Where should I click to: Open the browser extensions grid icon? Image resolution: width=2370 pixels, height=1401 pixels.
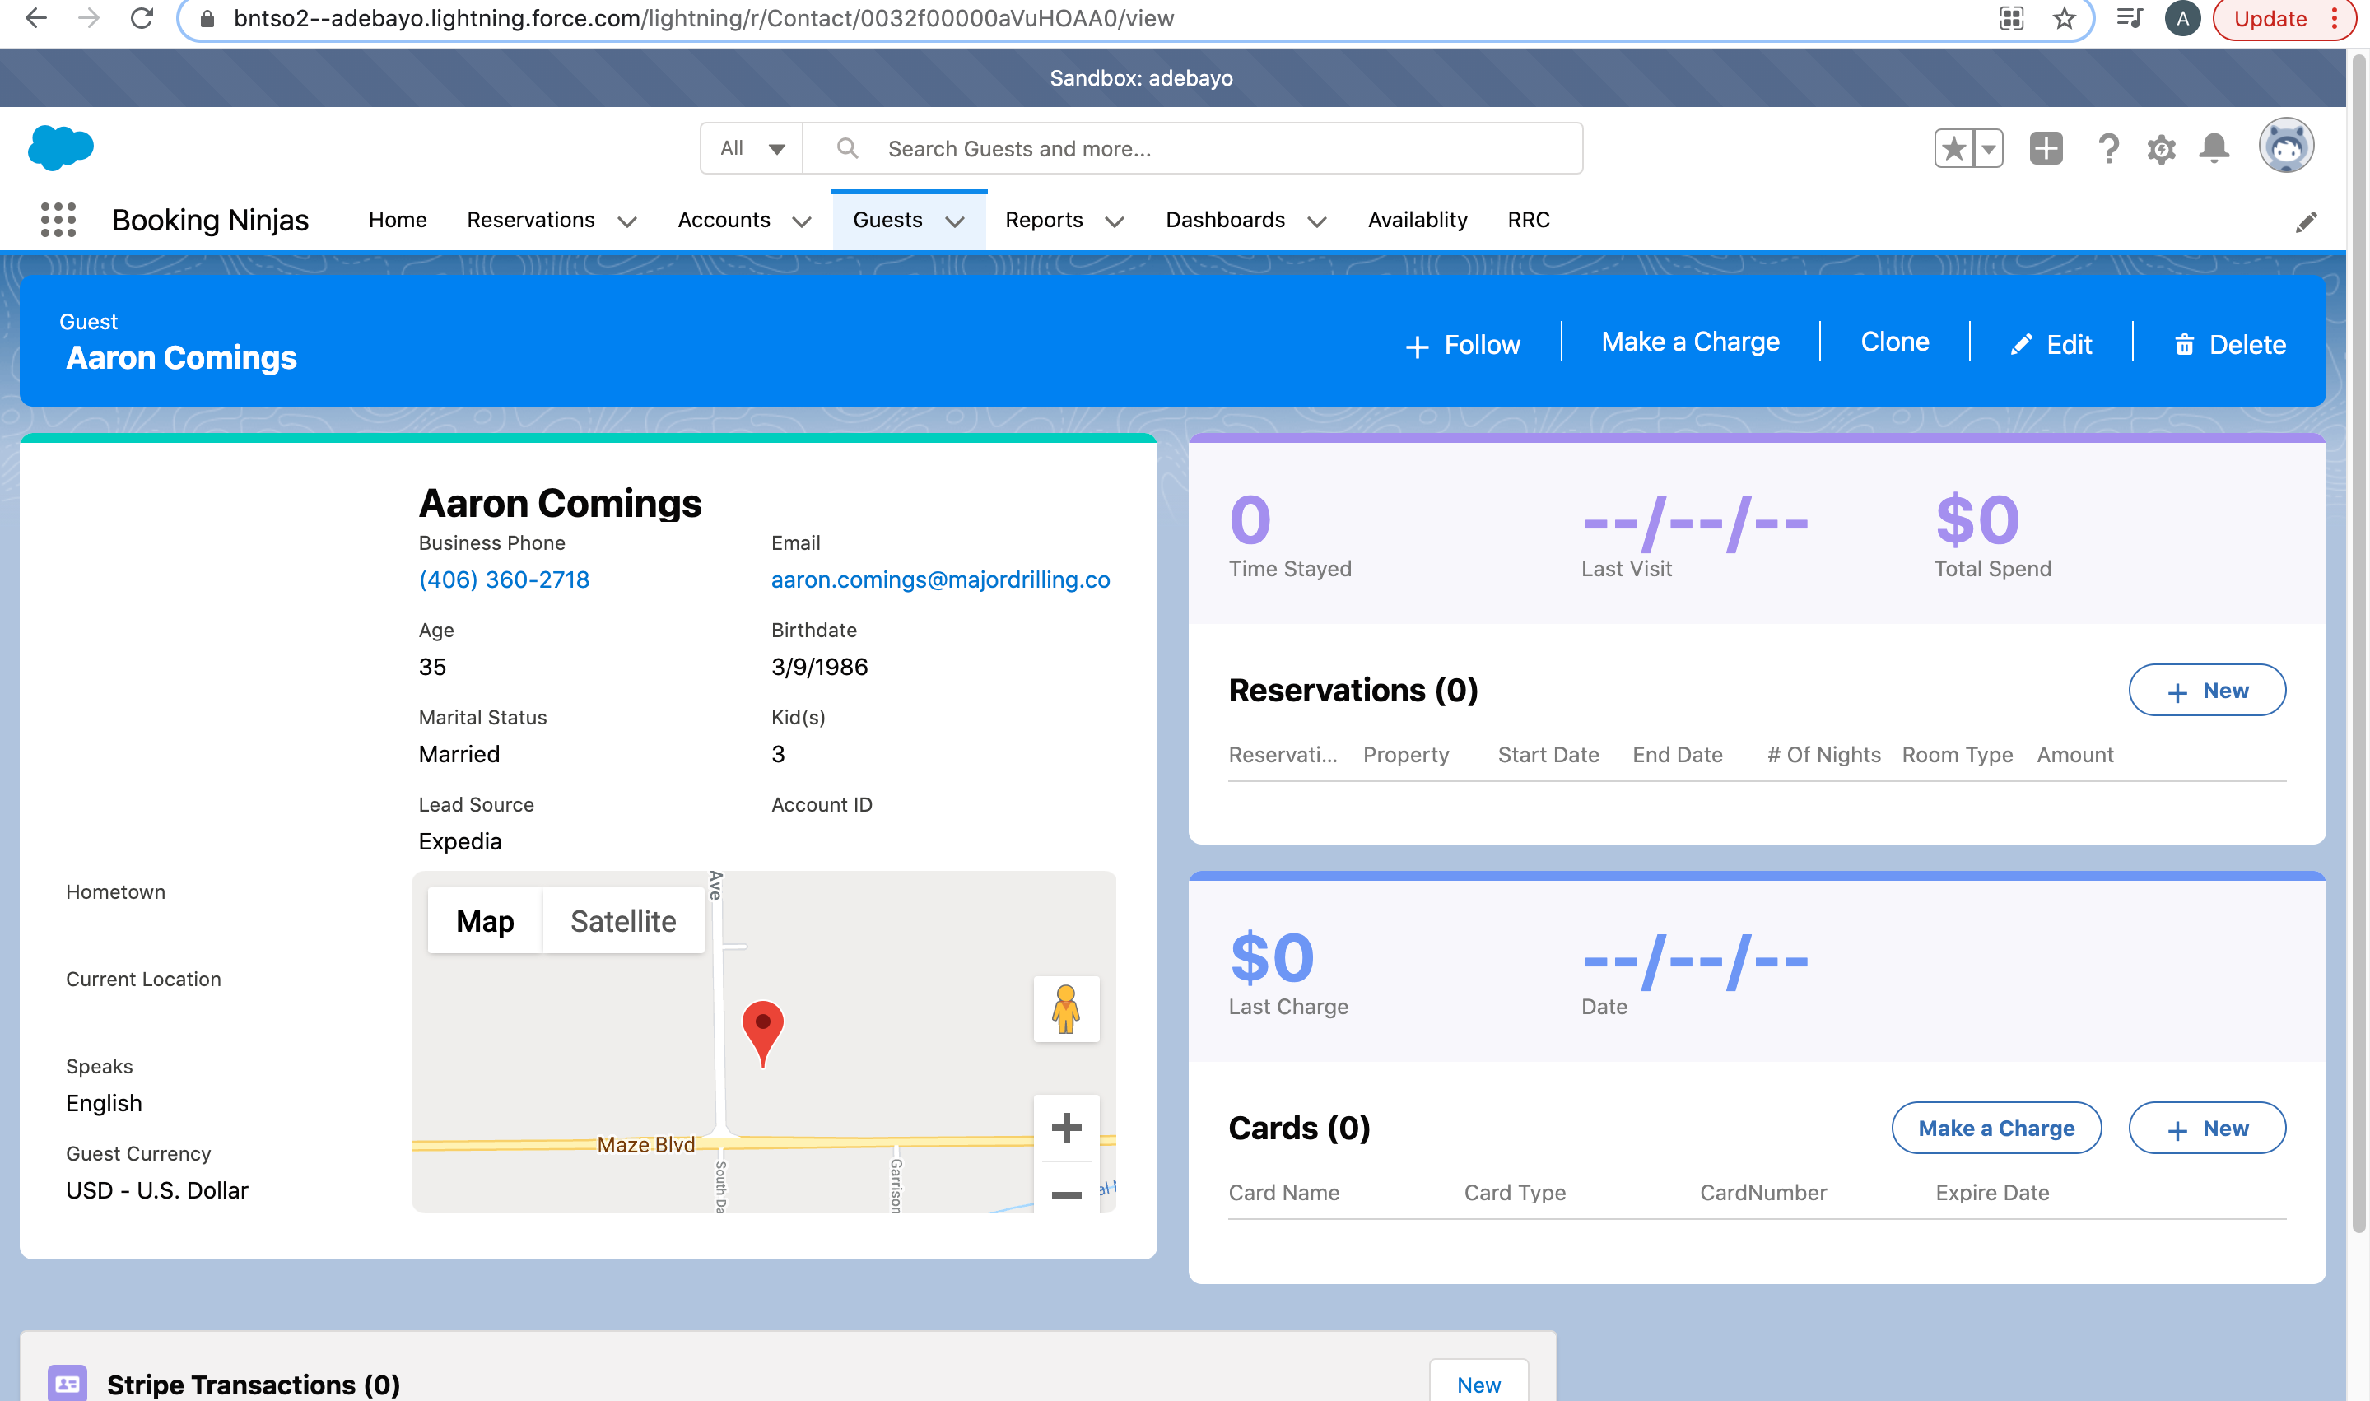[x=2011, y=18]
